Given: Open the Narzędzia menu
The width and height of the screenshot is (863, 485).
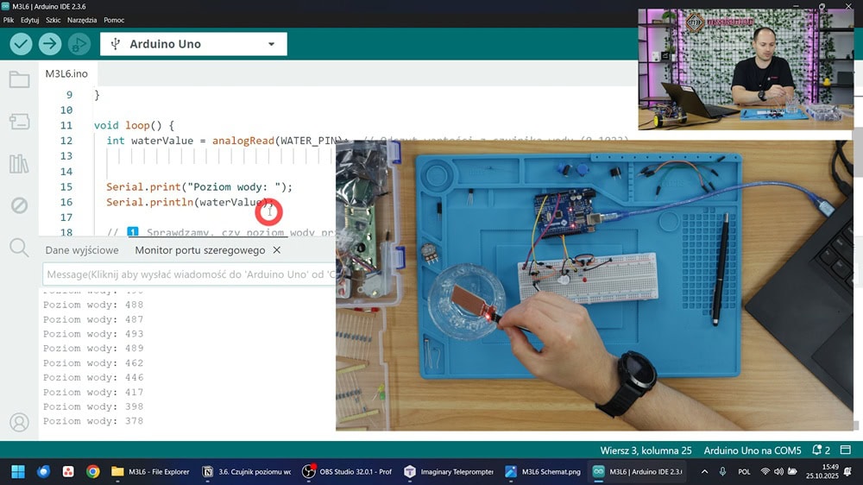Looking at the screenshot, I should (81, 20).
